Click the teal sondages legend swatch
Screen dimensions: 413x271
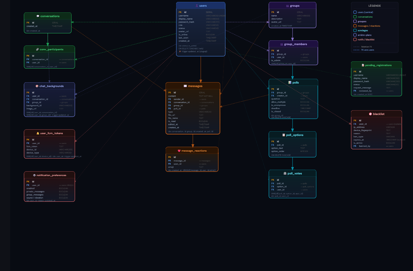pyautogui.click(x=355, y=30)
